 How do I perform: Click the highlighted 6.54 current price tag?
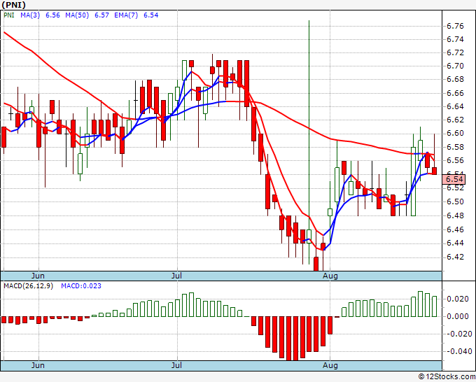tap(454, 179)
